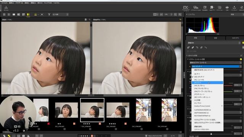244x137 pixels.
Task: Click the export icon at toolbar end
Action: pos(241,7)
